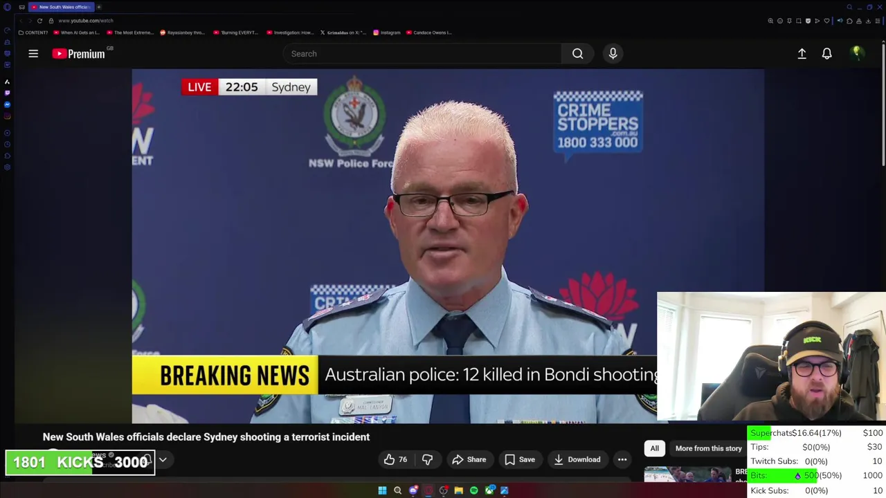Click the page vertical scrollbar
886x498 pixels.
(x=883, y=104)
